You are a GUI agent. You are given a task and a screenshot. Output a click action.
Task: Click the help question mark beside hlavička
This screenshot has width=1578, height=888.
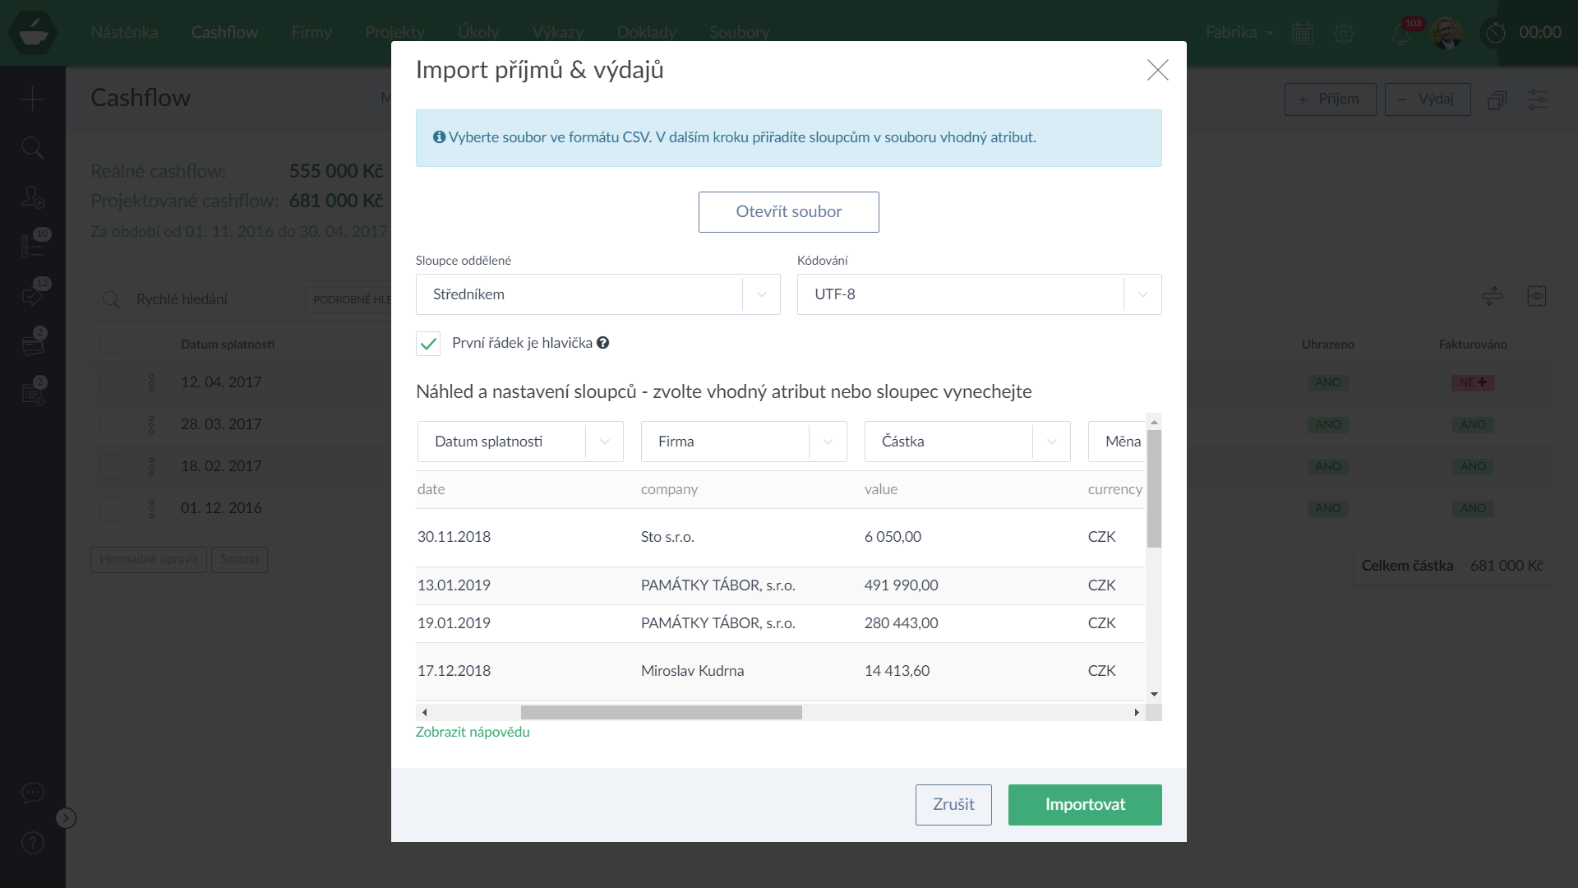click(603, 343)
